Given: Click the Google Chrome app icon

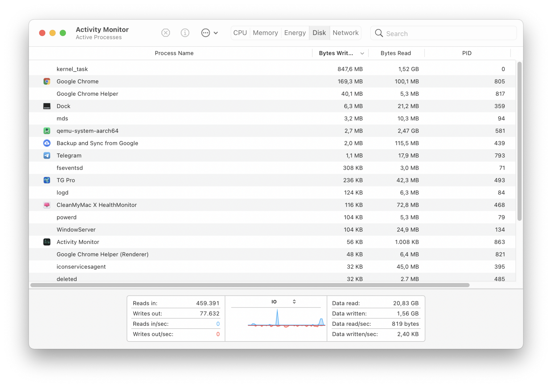Looking at the screenshot, I should tap(47, 81).
